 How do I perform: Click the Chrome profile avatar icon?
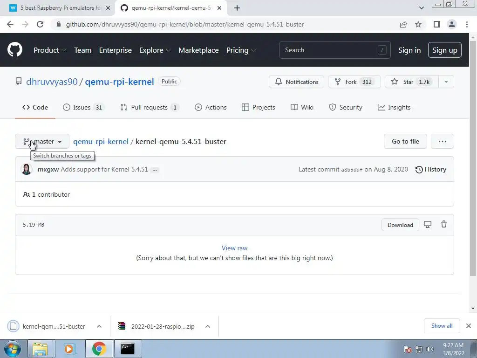click(x=452, y=24)
